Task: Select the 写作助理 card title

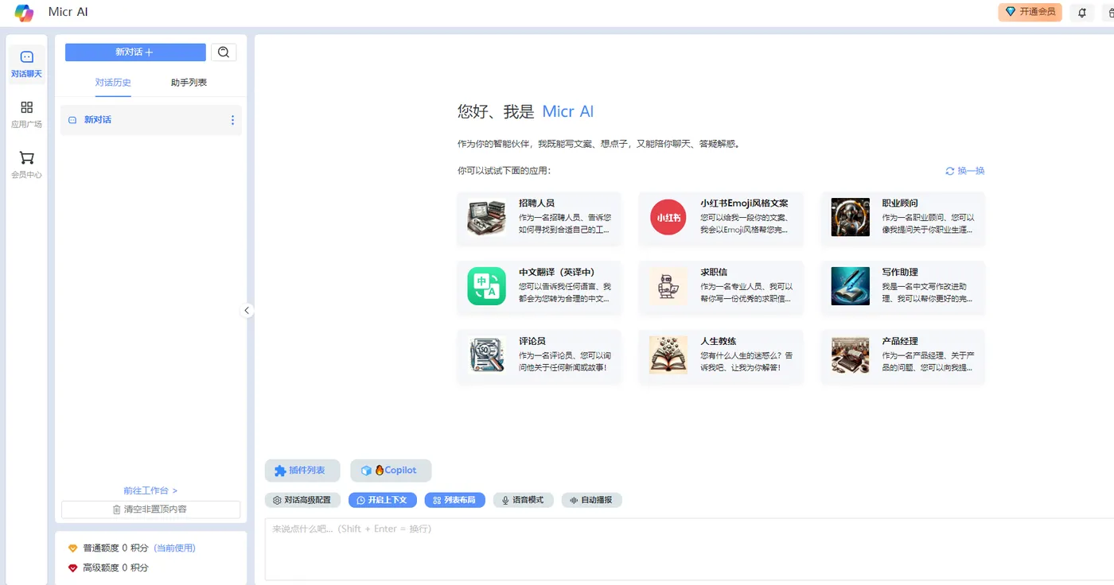Action: coord(900,272)
